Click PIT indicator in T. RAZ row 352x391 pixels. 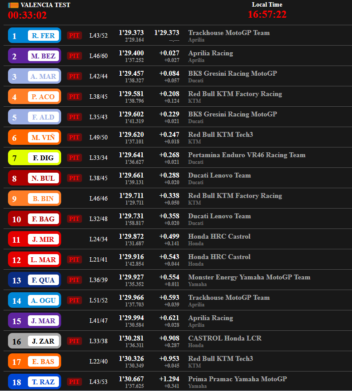point(74,382)
